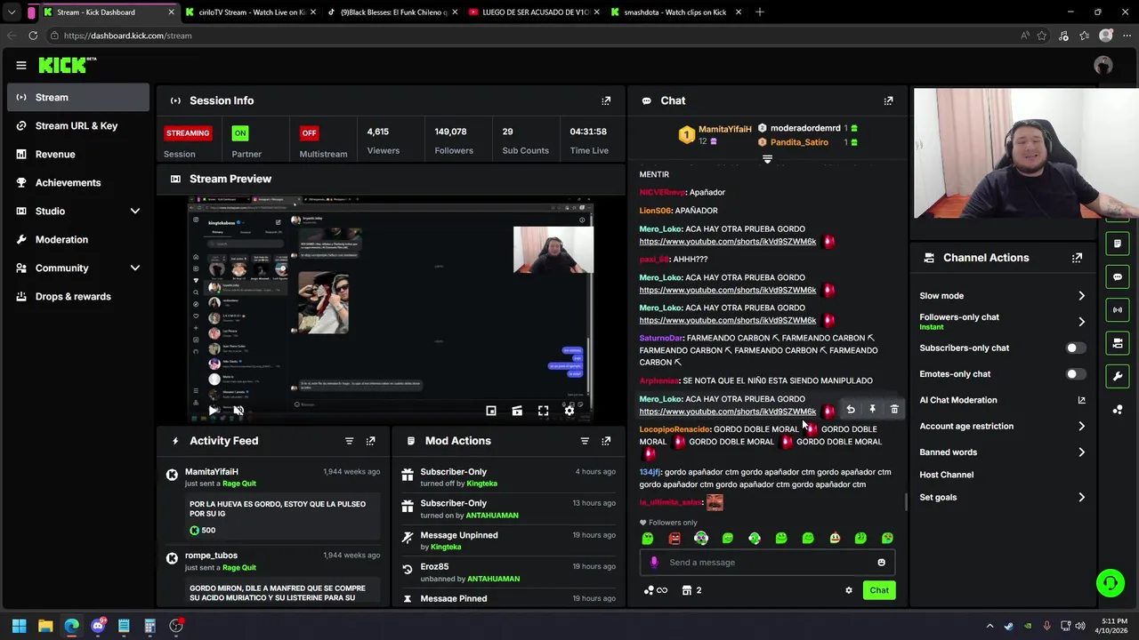Click the profile avatar at top right
Viewport: 1139px width, 640px height.
point(1103,65)
